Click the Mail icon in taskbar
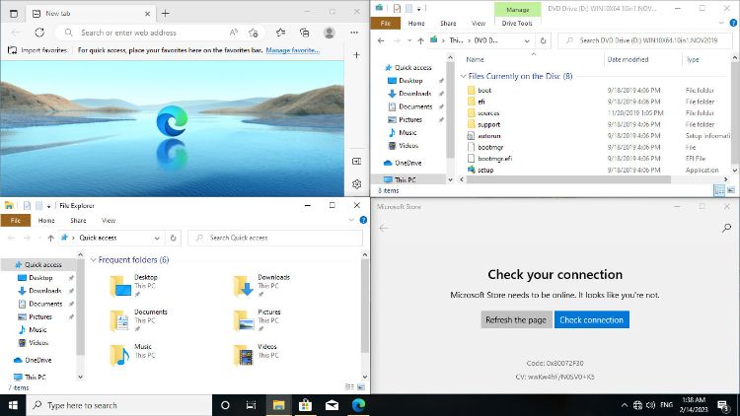Screen dimensions: 740x416 (333, 405)
